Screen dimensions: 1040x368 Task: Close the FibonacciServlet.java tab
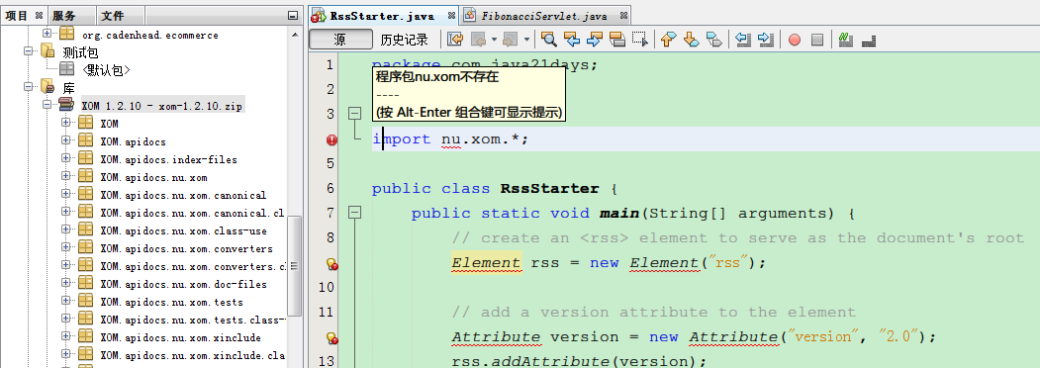(x=622, y=15)
